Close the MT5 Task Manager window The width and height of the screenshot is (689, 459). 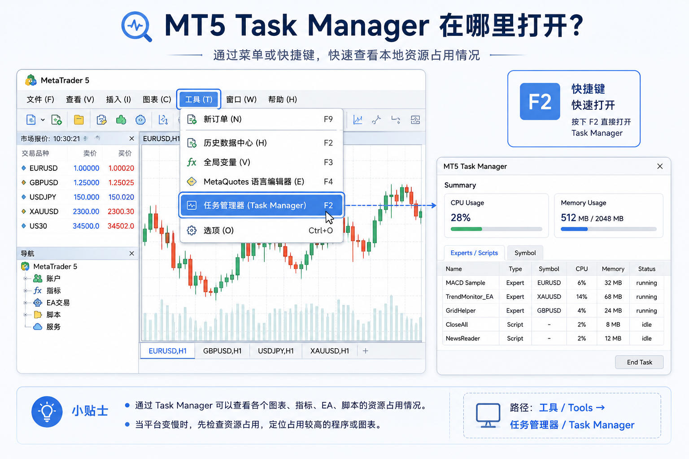(x=660, y=166)
